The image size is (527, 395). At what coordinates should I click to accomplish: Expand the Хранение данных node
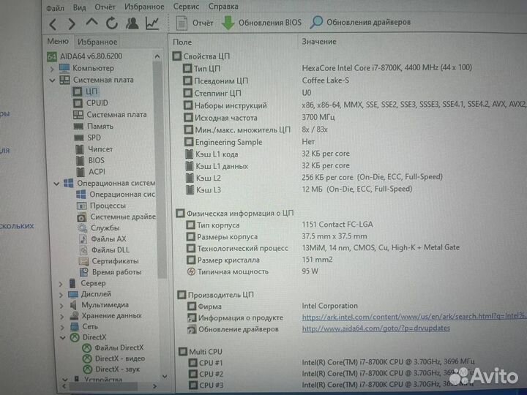tap(61, 317)
